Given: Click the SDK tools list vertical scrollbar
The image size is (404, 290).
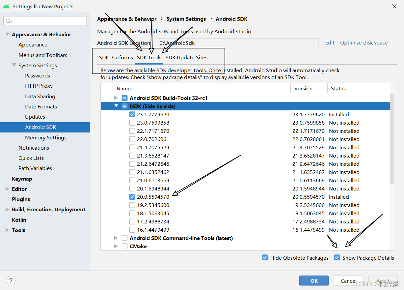Looking at the screenshot, I should (x=391, y=138).
